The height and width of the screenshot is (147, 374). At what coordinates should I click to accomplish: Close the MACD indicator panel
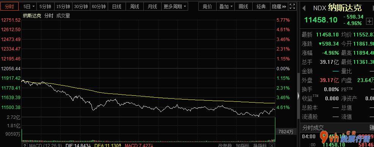click(x=272, y=145)
